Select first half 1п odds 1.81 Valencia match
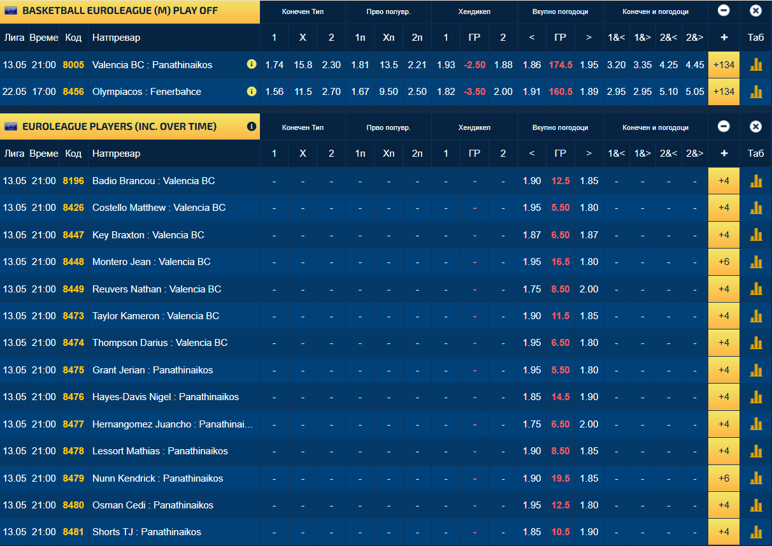 pos(360,65)
